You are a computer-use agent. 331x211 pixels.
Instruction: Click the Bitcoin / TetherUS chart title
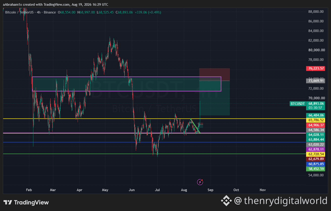tap(19, 12)
